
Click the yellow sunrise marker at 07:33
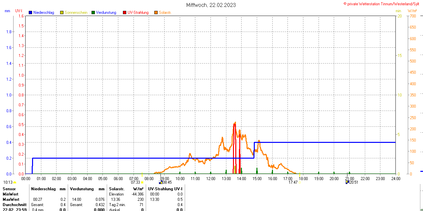coord(142,182)
